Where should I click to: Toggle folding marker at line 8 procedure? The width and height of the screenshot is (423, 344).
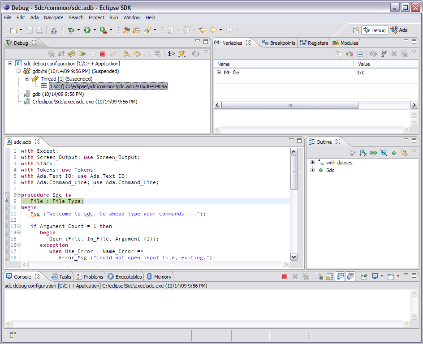19,195
